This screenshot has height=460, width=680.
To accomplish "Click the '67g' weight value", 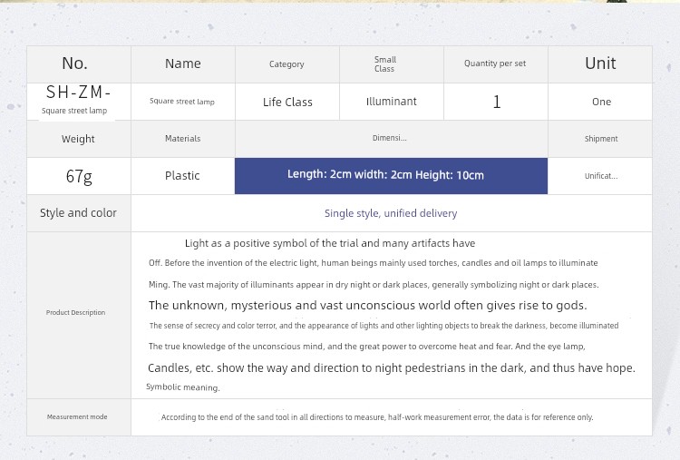I will pyautogui.click(x=79, y=176).
